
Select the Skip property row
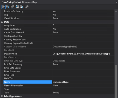click(6, 15)
